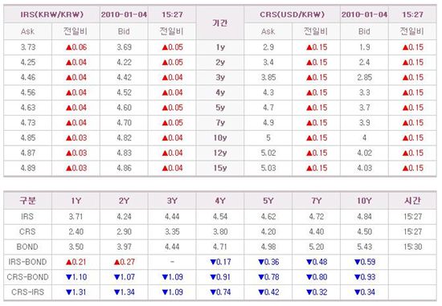Screen dimensions: 442x306
Task: Click red up-arrow 0.27 IRS-BOND value
Action: (124, 262)
